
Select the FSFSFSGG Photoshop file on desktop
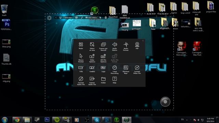[x=6, y=25]
